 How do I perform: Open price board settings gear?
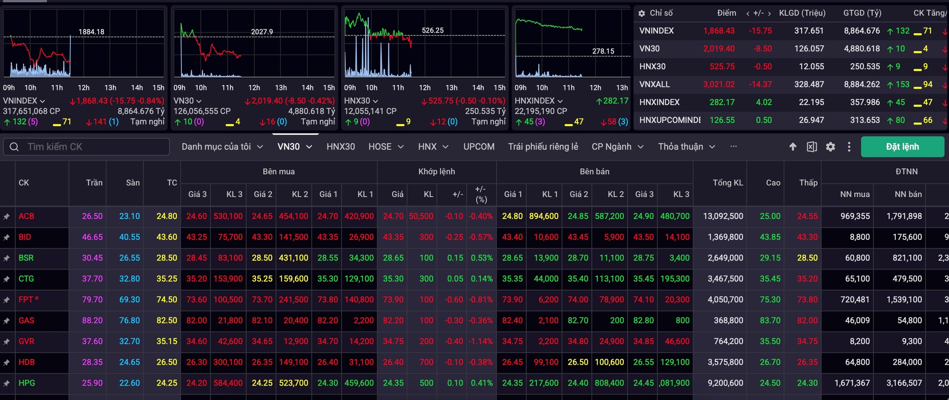[830, 146]
